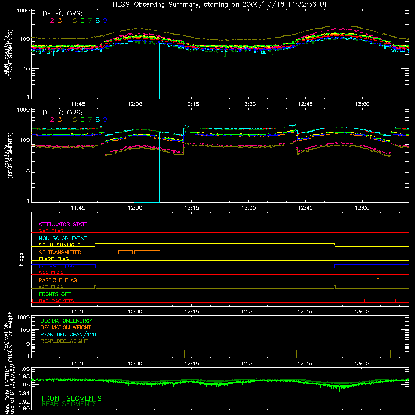Pick detector 4 in rear segments legend
Screen dimensions: 415x415
tap(67, 120)
